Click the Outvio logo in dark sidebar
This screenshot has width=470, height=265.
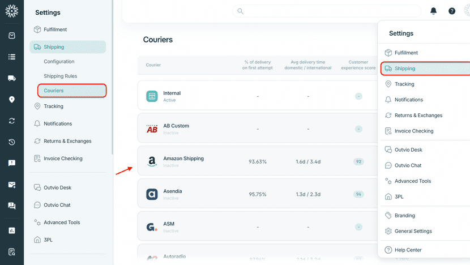coord(12,11)
